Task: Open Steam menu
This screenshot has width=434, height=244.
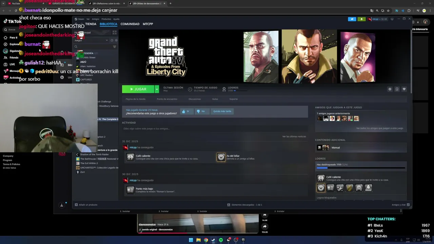Action: click(x=81, y=19)
